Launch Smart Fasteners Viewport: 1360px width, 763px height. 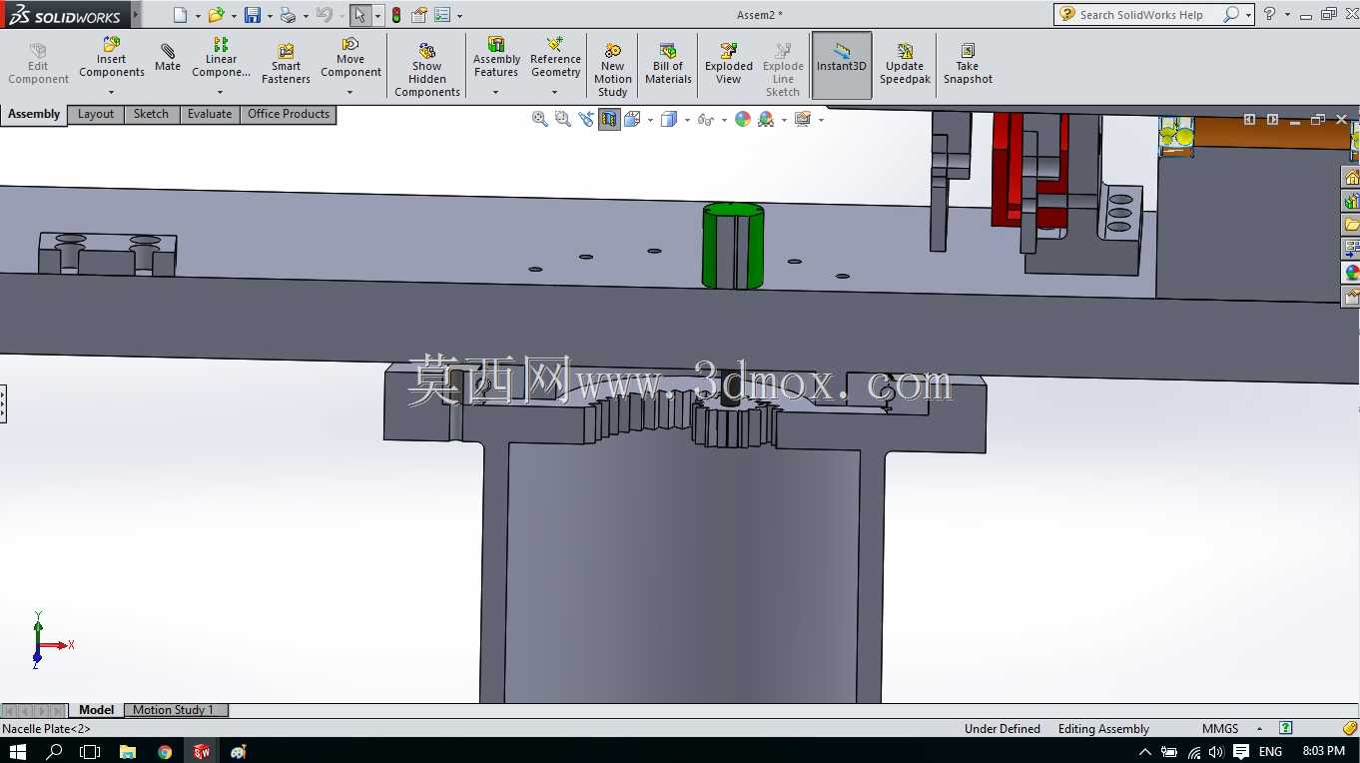pos(286,64)
